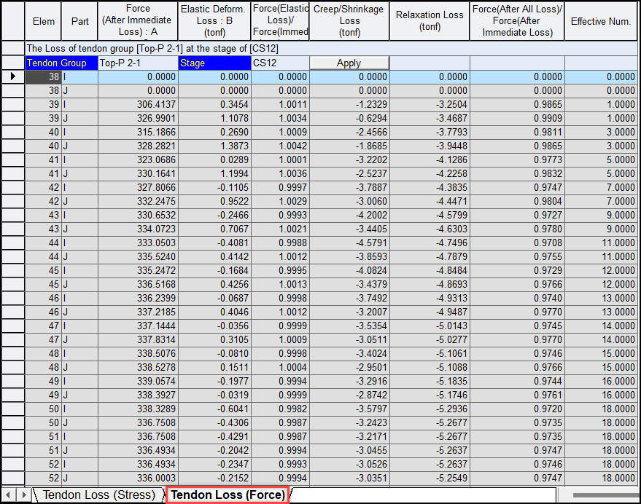Select ratio cell 0.9982
The image size is (641, 504).
click(280, 409)
